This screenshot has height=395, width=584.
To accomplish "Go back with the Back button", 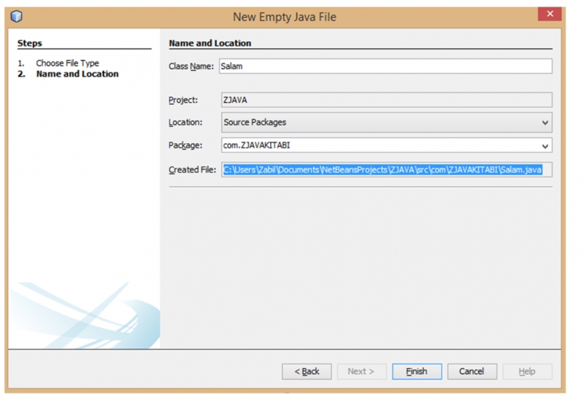I will pyautogui.click(x=307, y=371).
